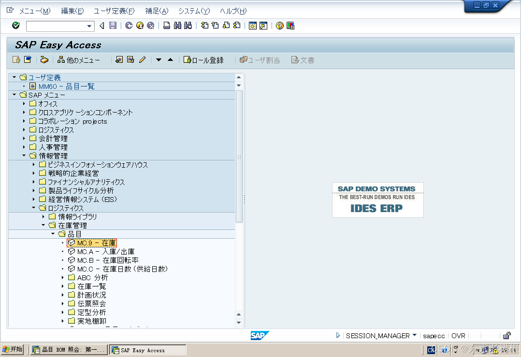521x357 pixels.
Task: Open the ヘルプ(H) menu
Action: (x=233, y=11)
